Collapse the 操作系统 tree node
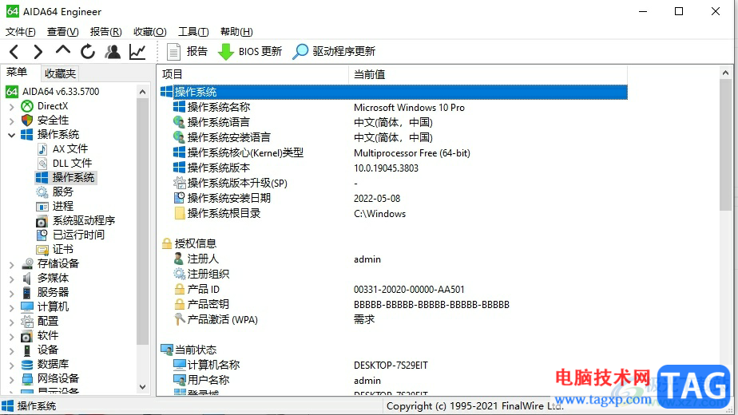 [x=12, y=135]
